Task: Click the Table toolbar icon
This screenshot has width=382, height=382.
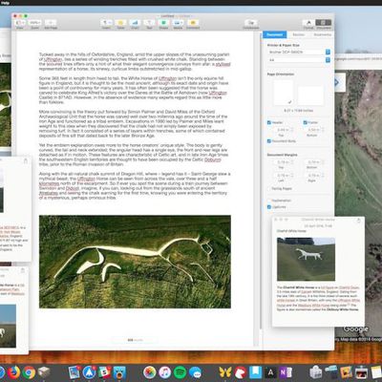Action: click(120, 23)
